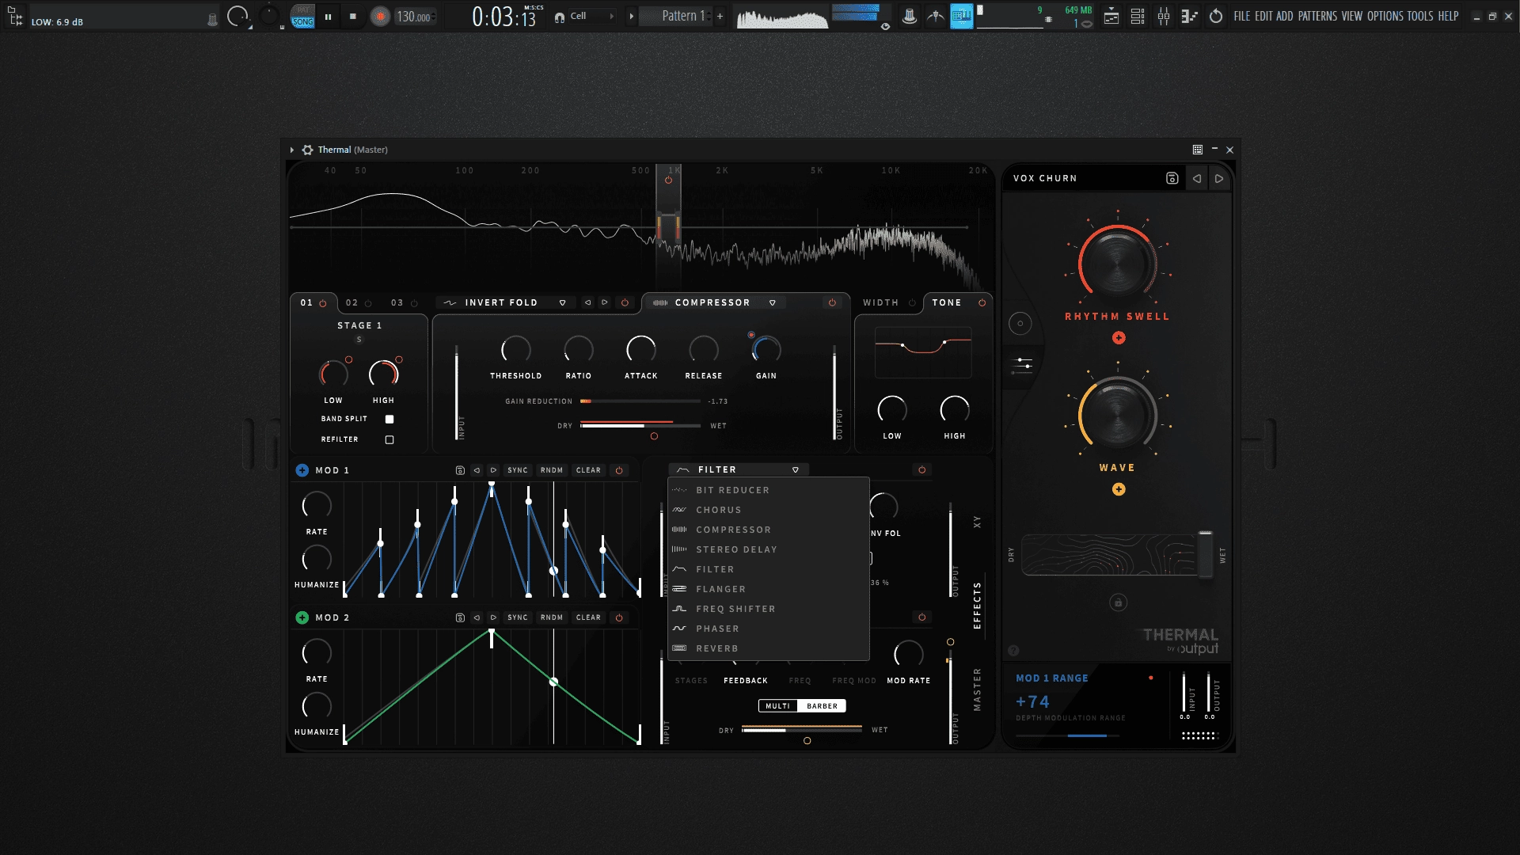Image resolution: width=1520 pixels, height=855 pixels.
Task: Click MOD 2 CLEAR button
Action: click(x=589, y=617)
